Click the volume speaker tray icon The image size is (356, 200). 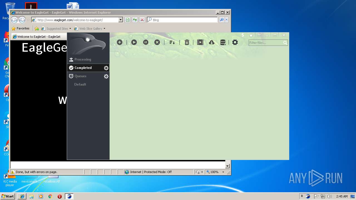pos(330,196)
